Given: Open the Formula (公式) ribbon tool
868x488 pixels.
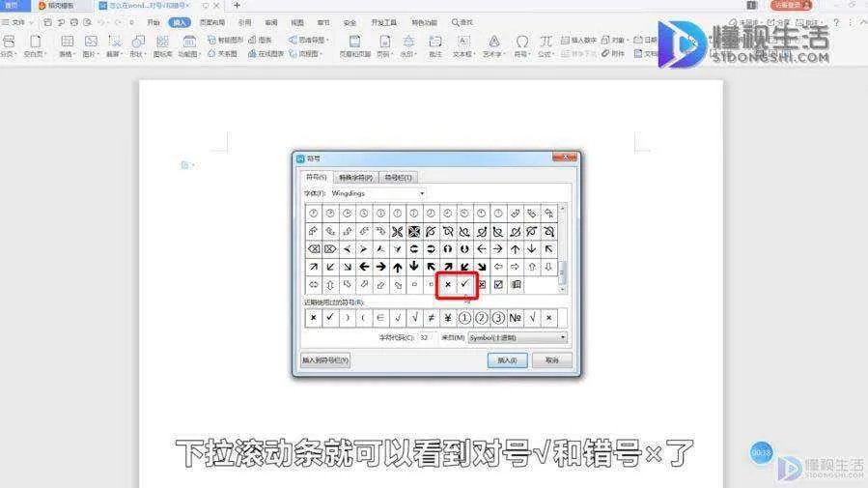Looking at the screenshot, I should 546,46.
